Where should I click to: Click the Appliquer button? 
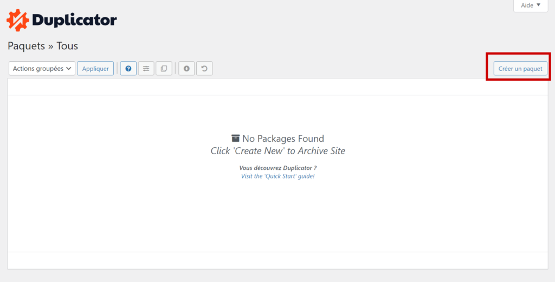tap(95, 69)
